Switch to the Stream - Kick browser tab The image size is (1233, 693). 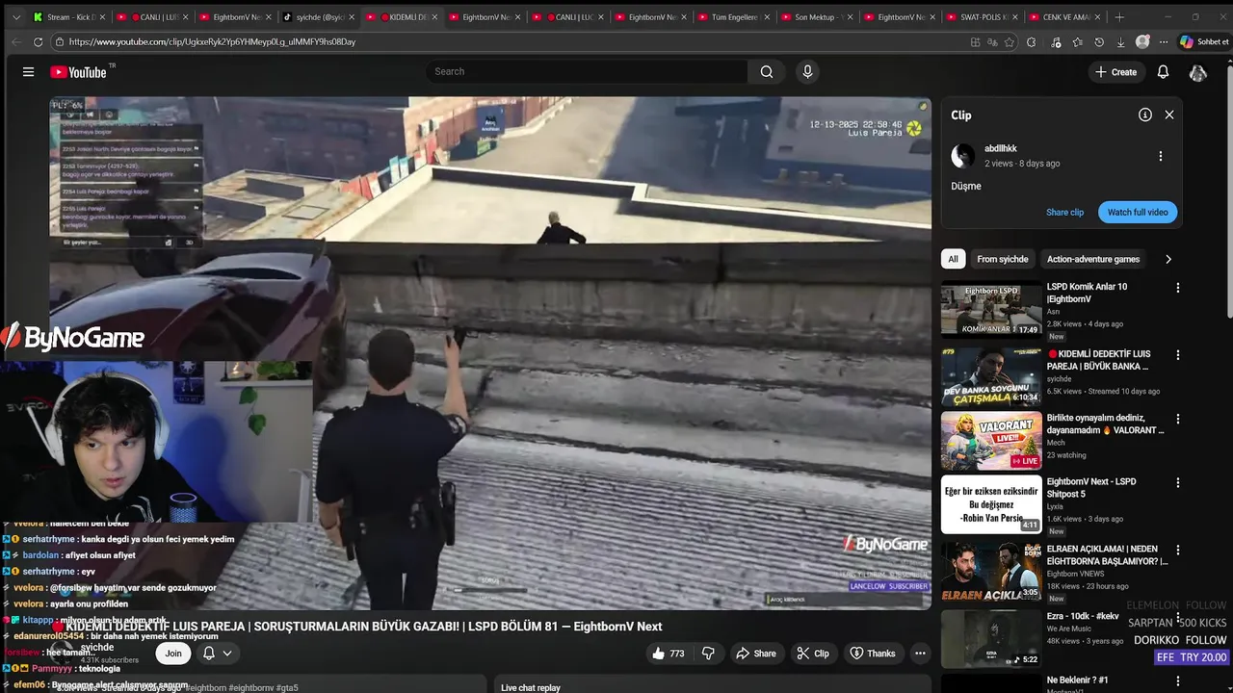coord(67,17)
